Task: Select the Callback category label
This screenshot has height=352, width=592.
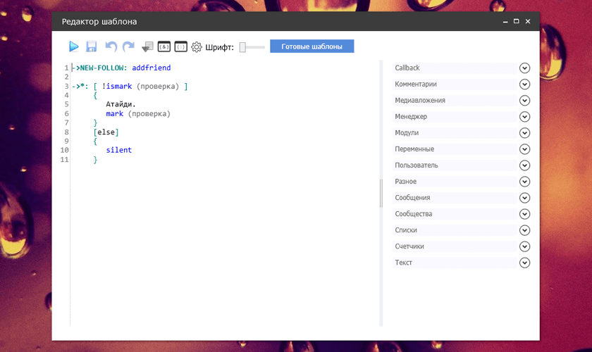Action: (x=407, y=68)
